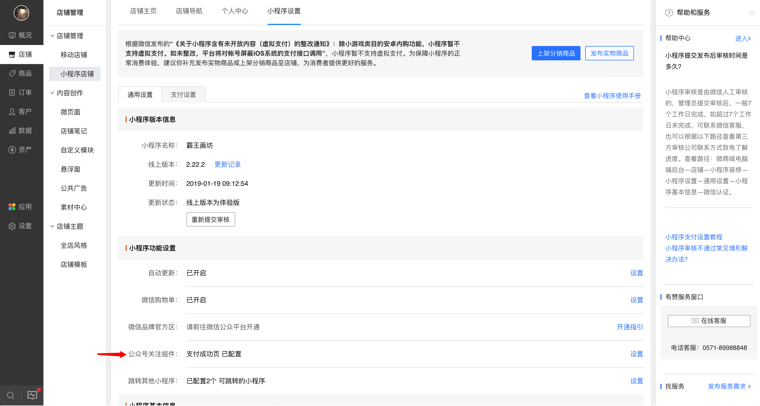
Task: Click 设置 for 自动更新 row
Action: 636,273
